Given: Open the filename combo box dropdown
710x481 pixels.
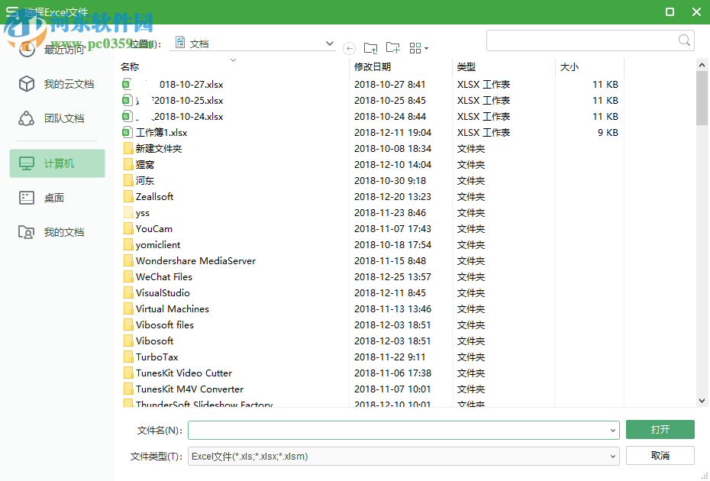Looking at the screenshot, I should pos(613,430).
